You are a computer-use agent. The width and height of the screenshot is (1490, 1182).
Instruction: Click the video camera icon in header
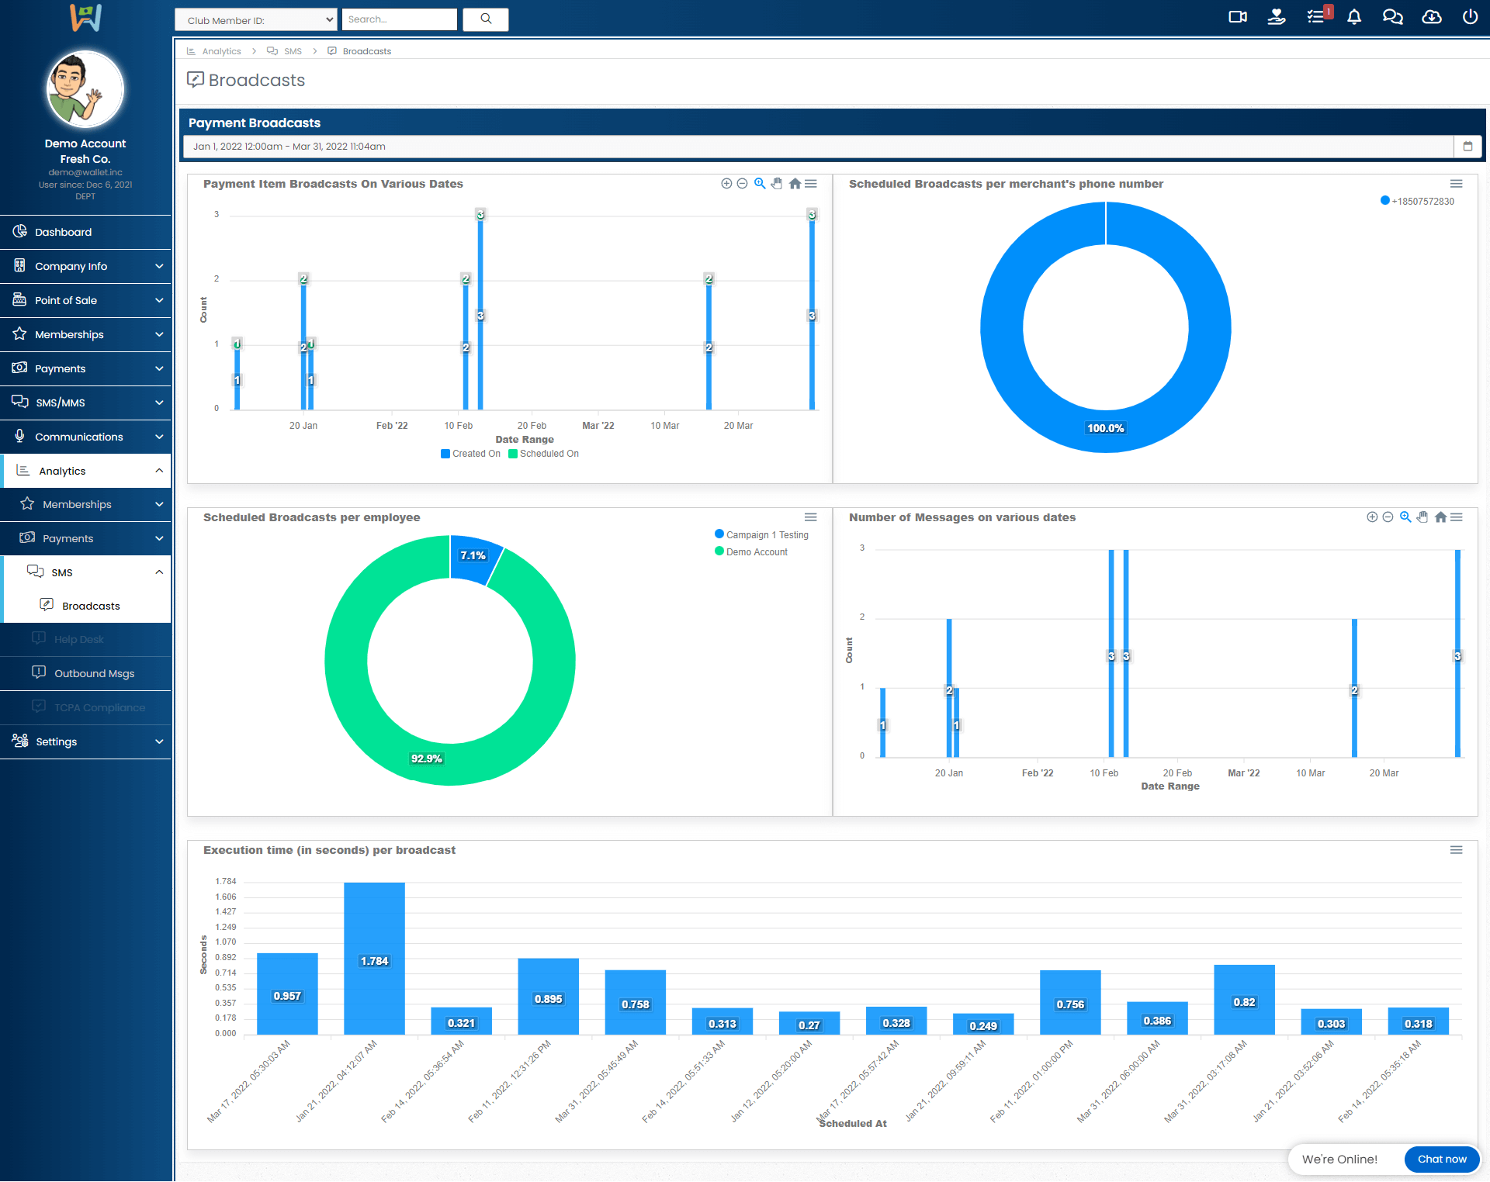click(x=1238, y=17)
